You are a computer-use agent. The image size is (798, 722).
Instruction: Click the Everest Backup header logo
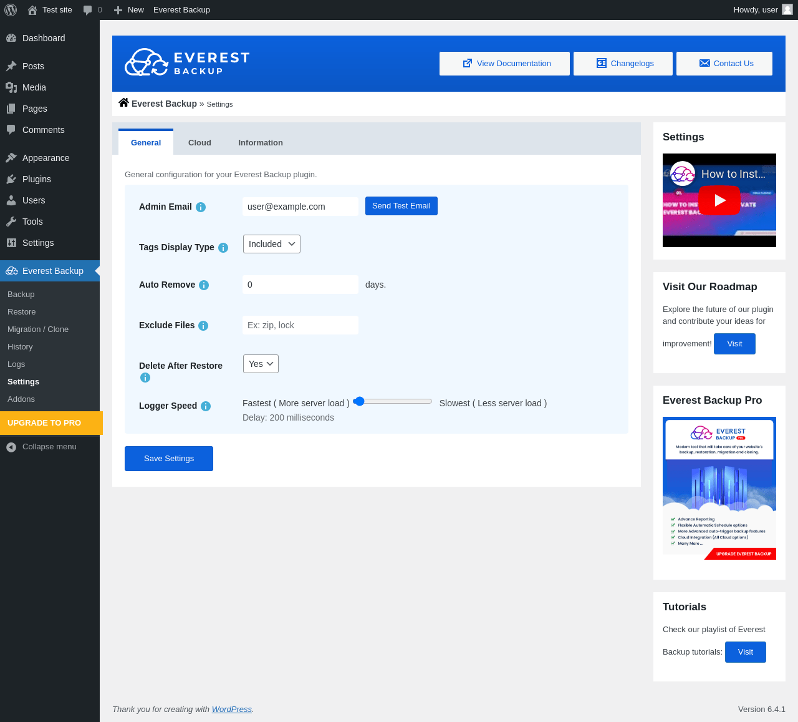(187, 62)
